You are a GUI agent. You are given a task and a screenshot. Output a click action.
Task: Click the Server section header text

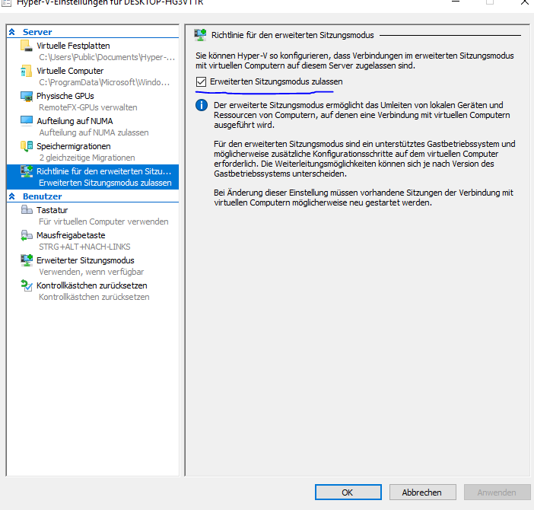coord(37,32)
